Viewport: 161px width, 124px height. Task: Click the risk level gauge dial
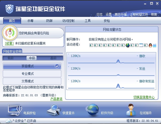coord(10,33)
